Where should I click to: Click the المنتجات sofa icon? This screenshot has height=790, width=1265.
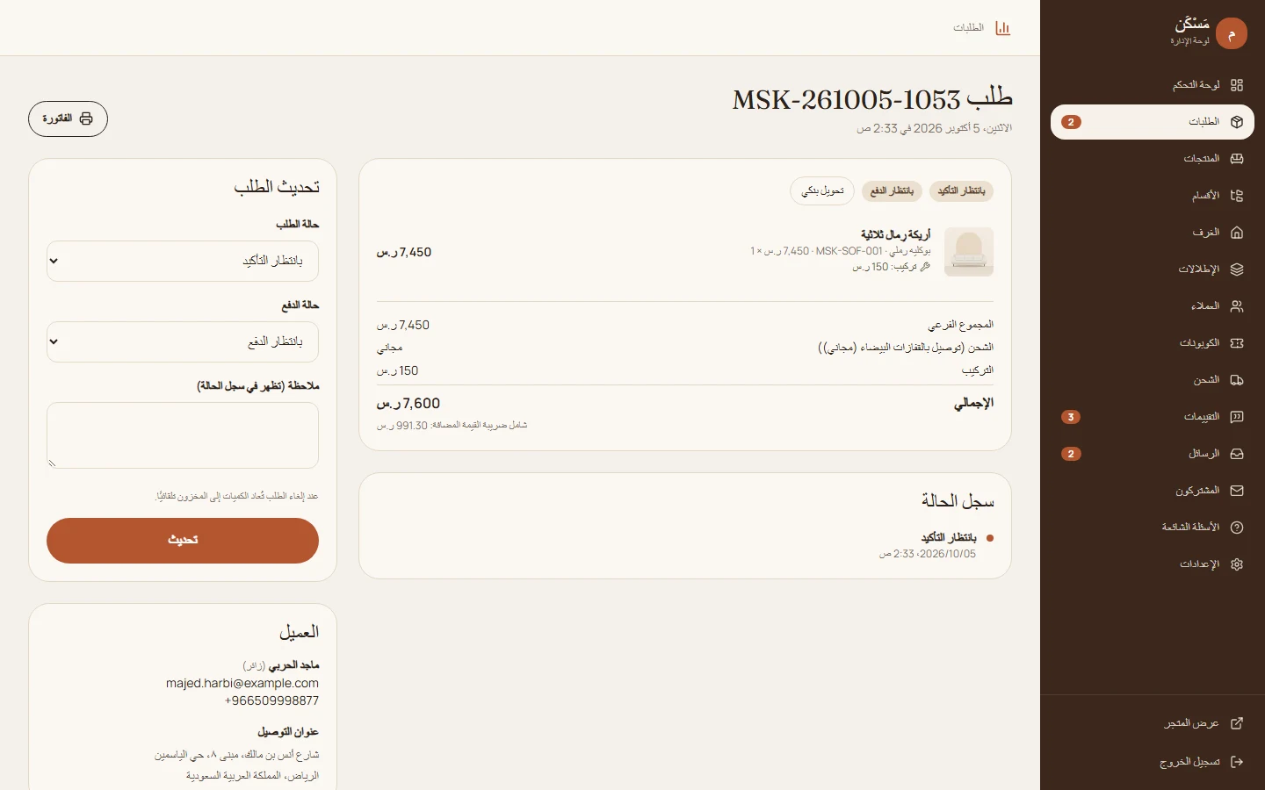click(x=1237, y=159)
